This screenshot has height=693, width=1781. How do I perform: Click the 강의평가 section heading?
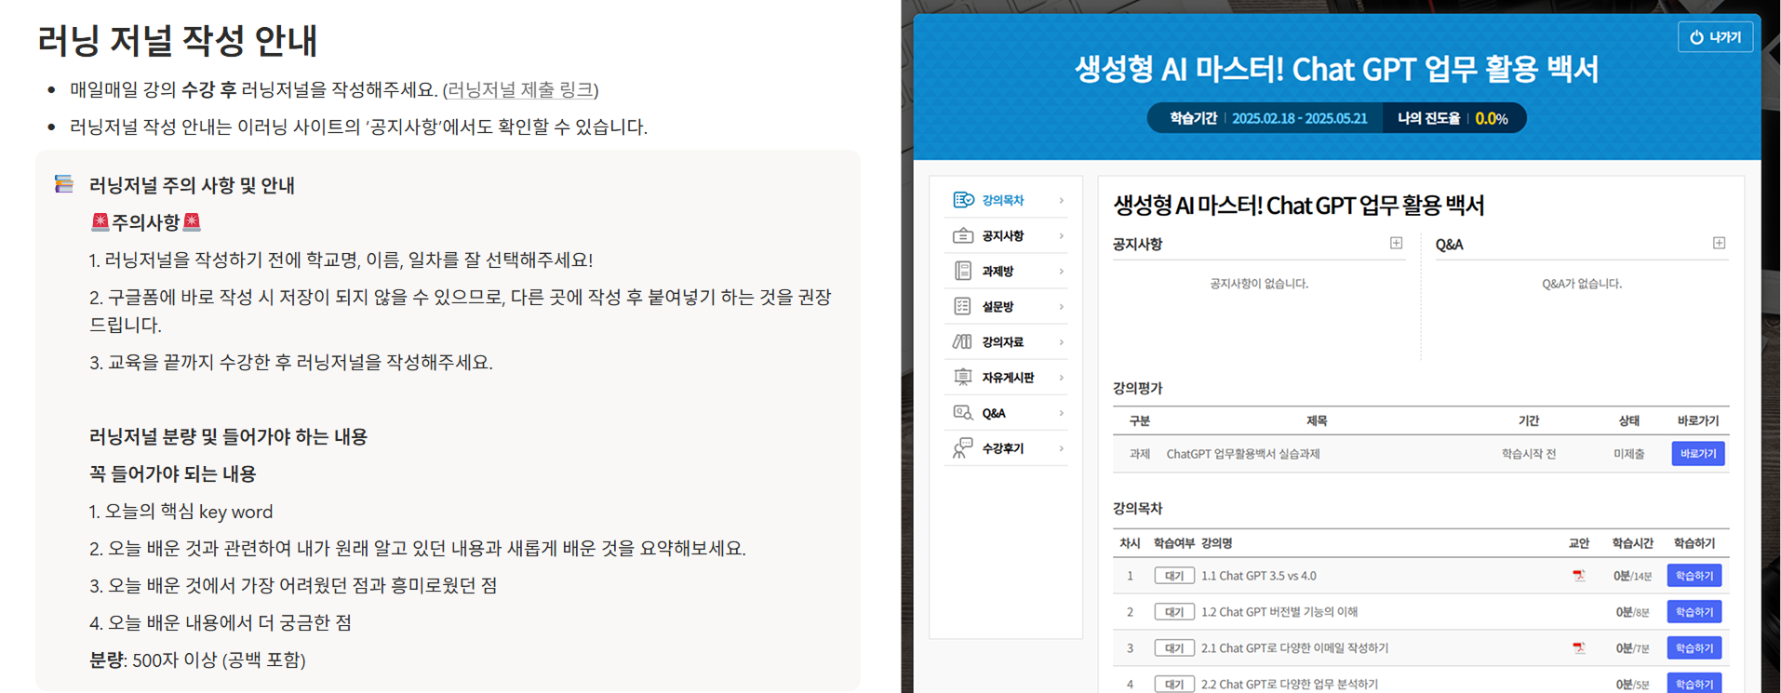[1137, 388]
